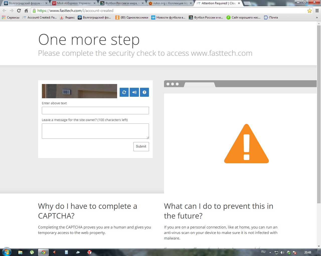Open the Почта bookmark
Viewport: 321px width, 256px height.
271,17
